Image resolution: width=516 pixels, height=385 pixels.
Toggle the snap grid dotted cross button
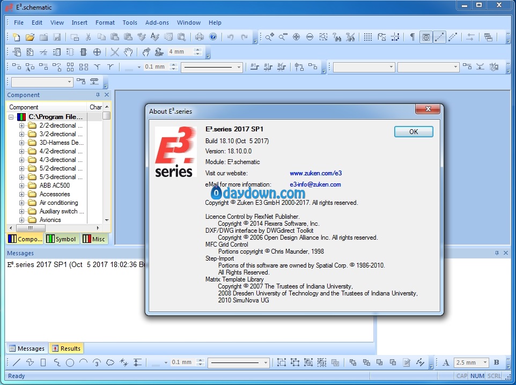tap(395, 37)
